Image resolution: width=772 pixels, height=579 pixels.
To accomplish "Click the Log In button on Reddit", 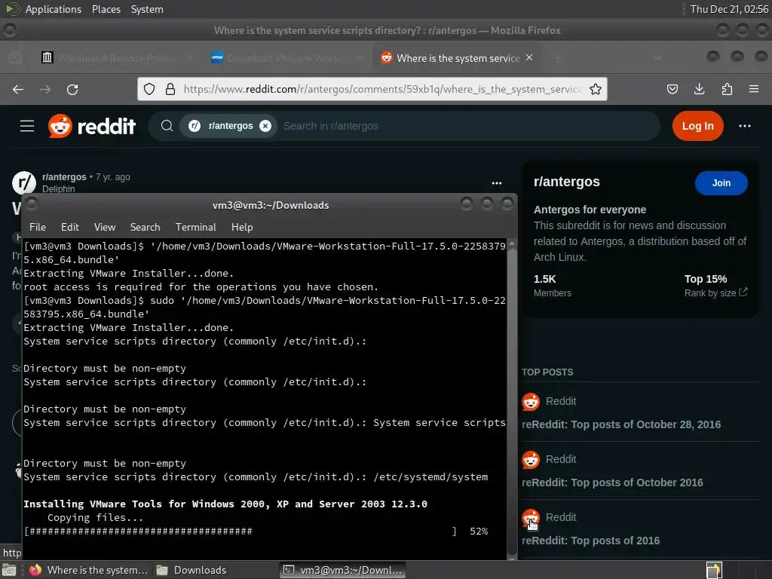I will [697, 126].
